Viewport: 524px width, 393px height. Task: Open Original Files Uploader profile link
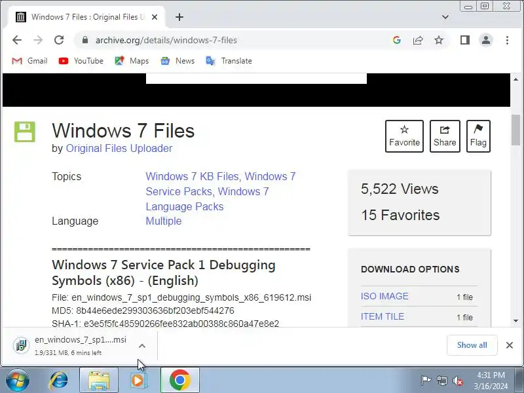click(119, 149)
